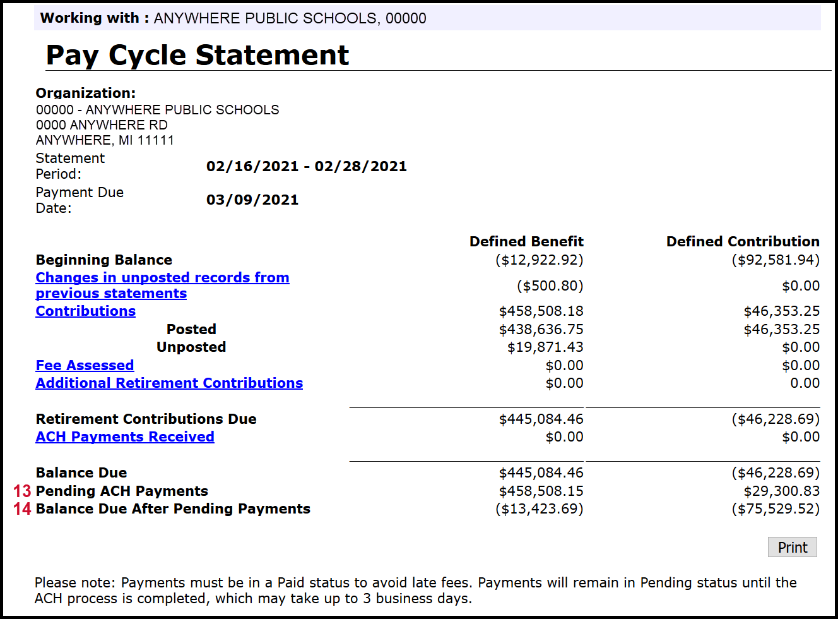This screenshot has height=619, width=838.
Task: Select the Balance Due After Pending Payments value
Action: [x=540, y=508]
